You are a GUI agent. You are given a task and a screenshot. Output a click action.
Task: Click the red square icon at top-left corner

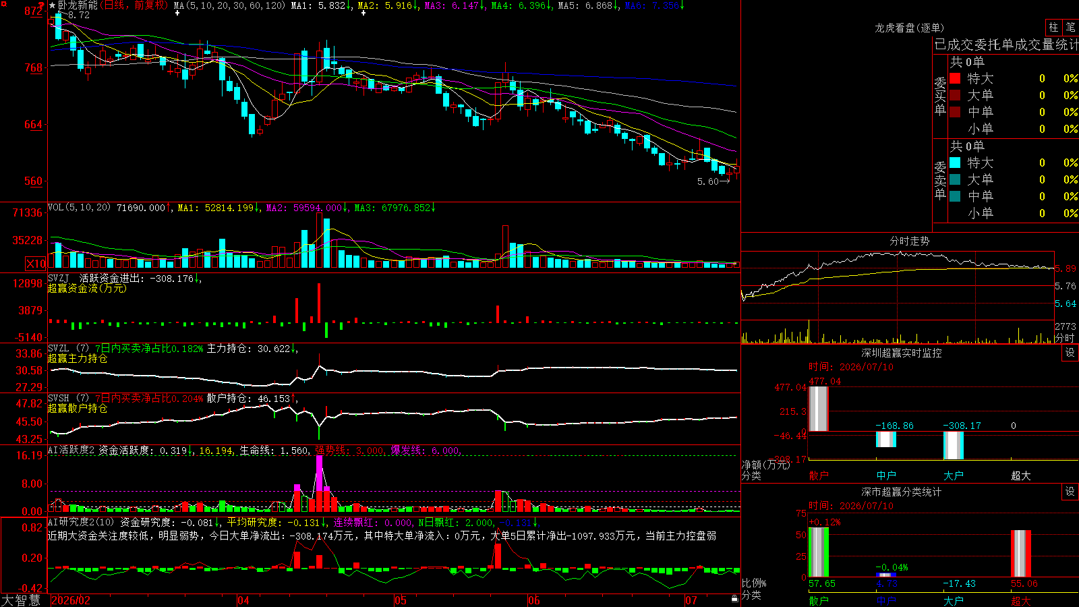point(3,4)
